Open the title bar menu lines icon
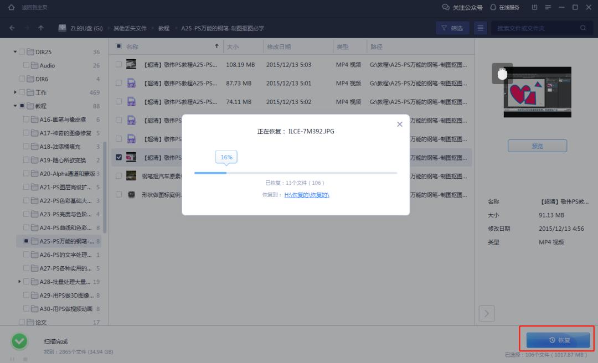The image size is (598, 363). coord(548,7)
